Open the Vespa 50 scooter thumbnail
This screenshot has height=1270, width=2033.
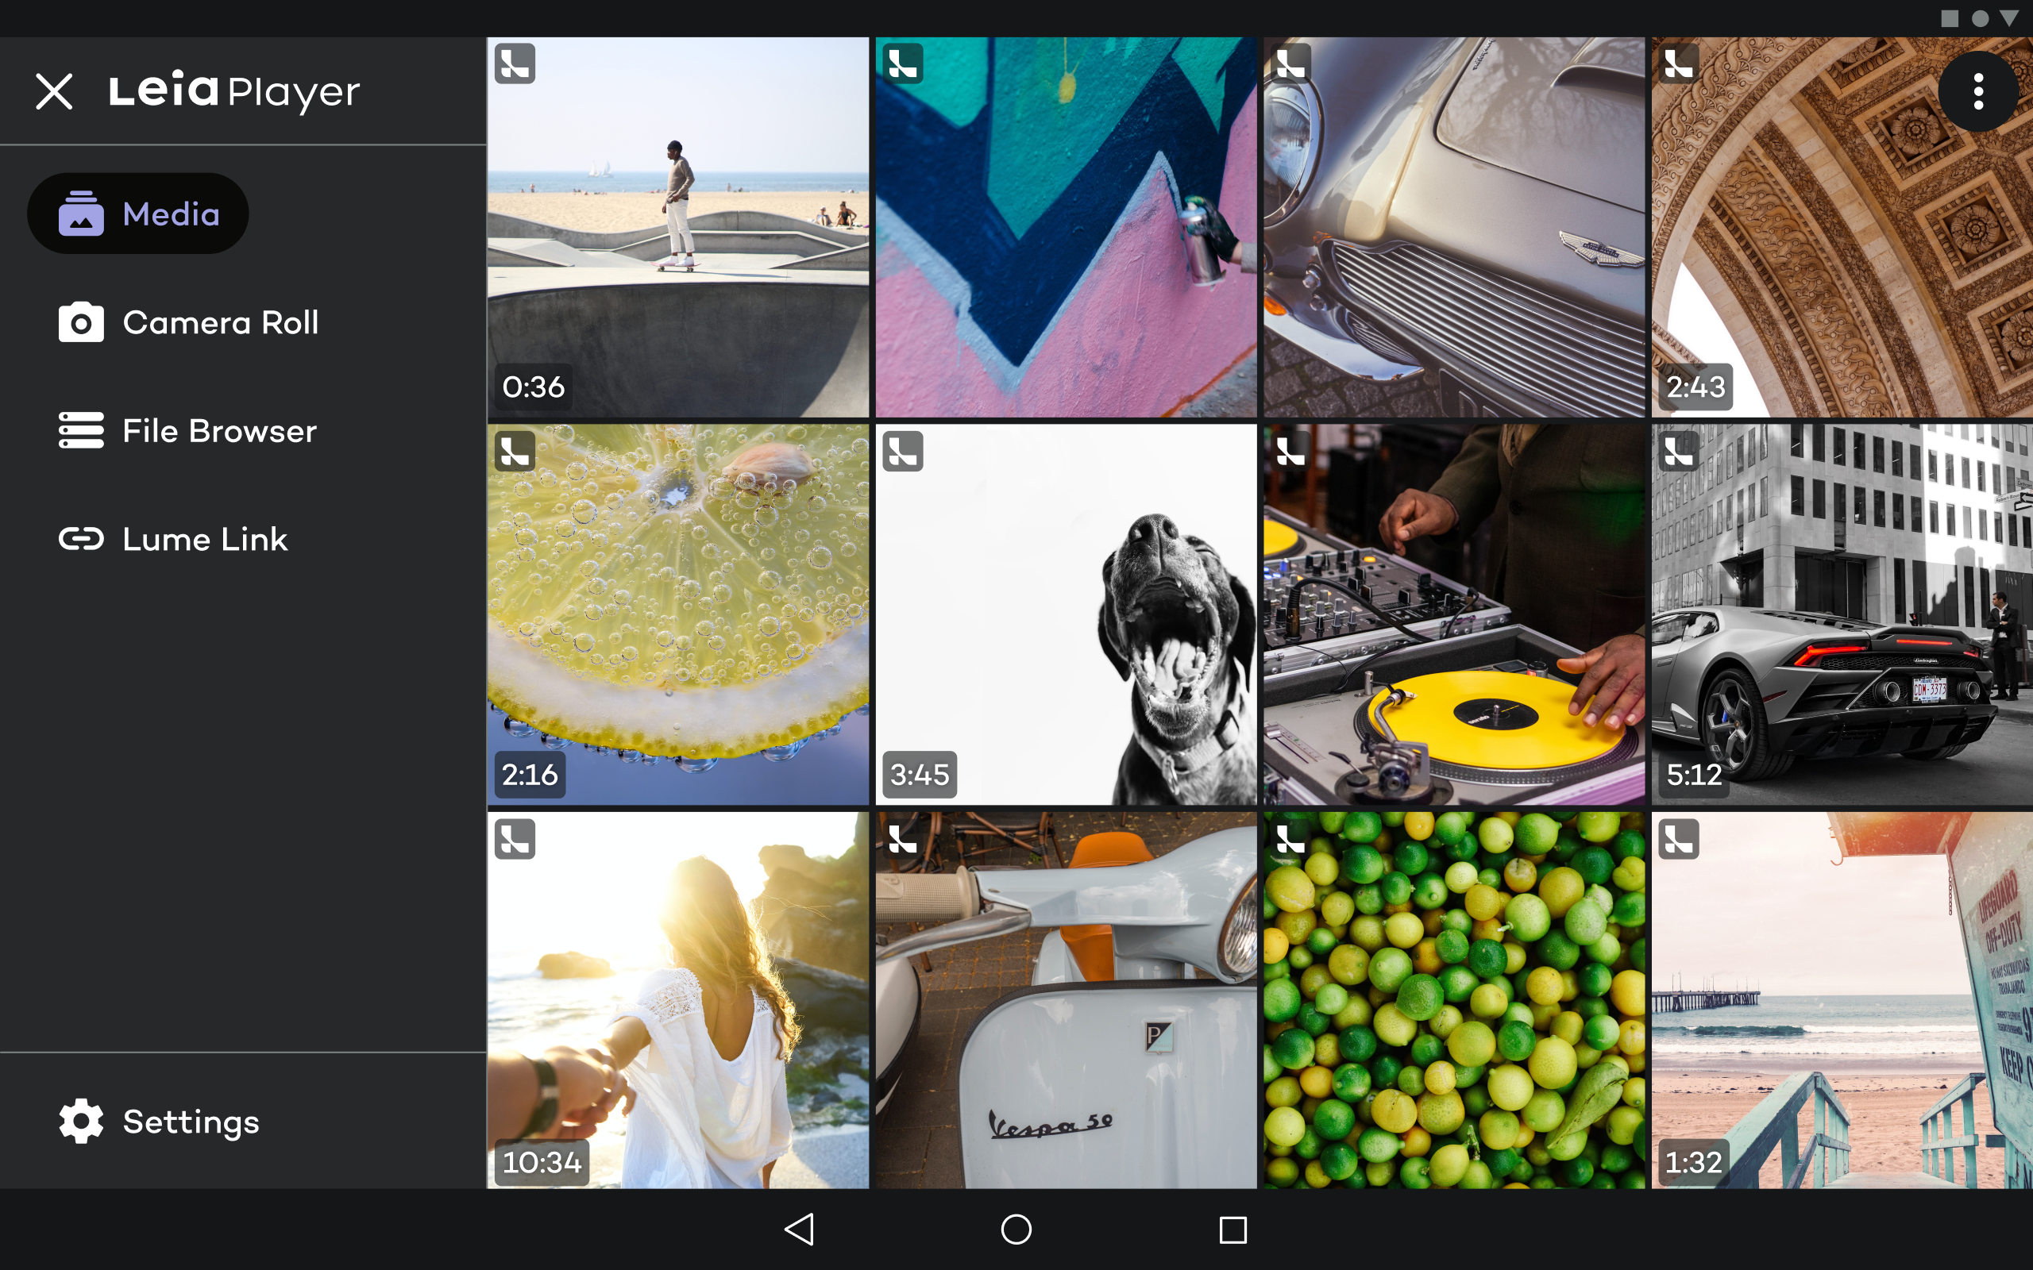pyautogui.click(x=1066, y=999)
